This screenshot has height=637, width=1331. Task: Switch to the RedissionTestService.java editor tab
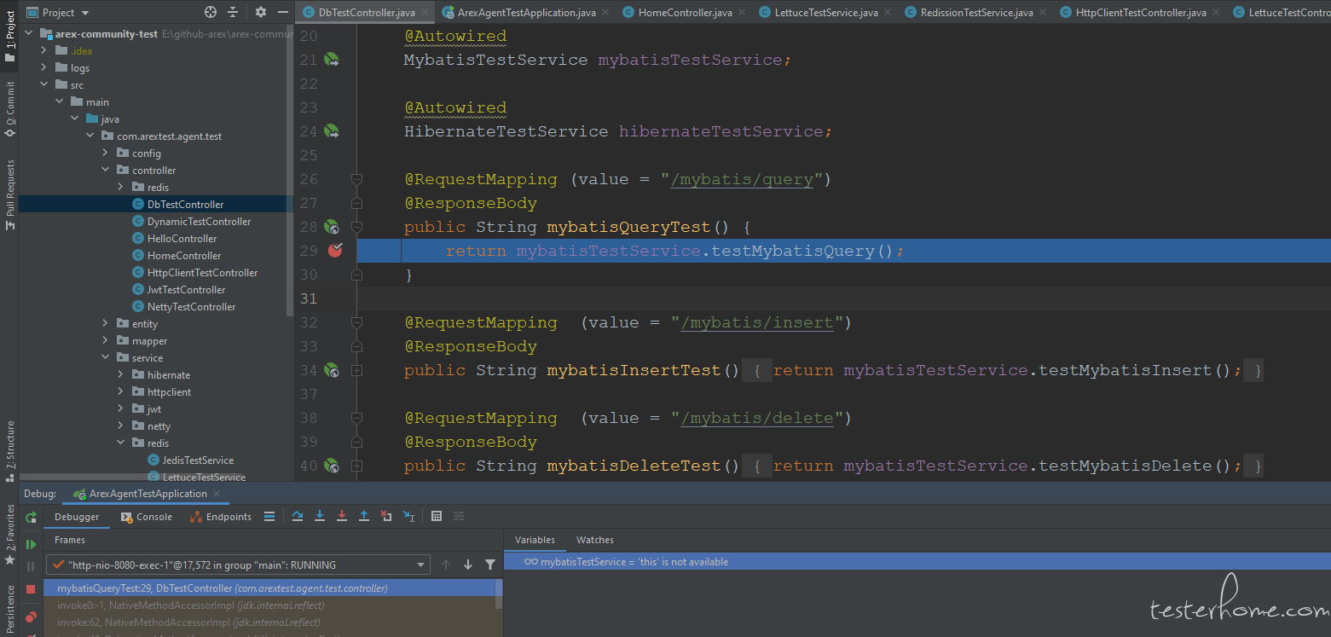pyautogui.click(x=976, y=13)
